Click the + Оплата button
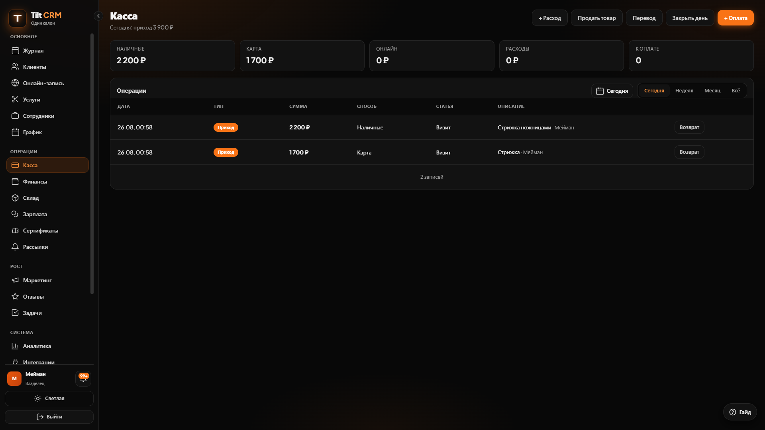The image size is (765, 430). (x=736, y=18)
